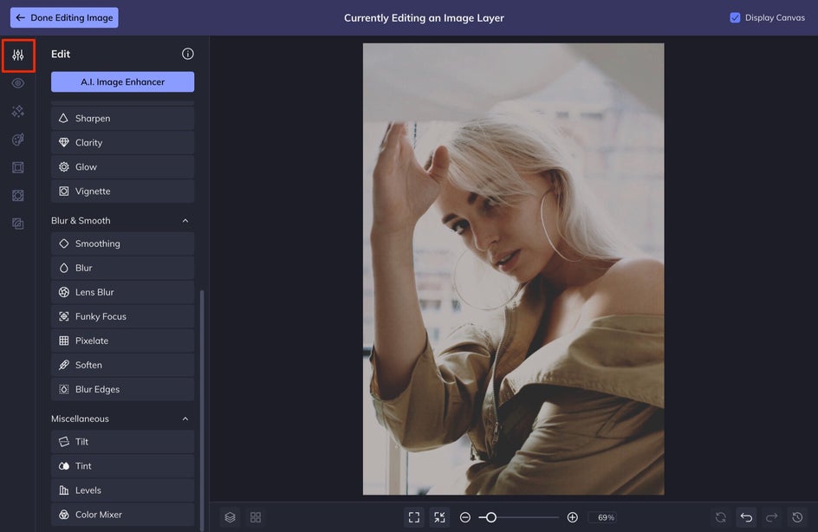
Task: Select the Sharpen tool
Action: coord(122,119)
